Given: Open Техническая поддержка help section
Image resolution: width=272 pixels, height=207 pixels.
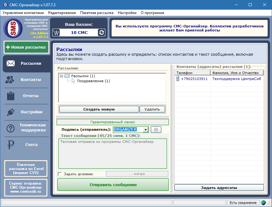Looking at the screenshot, I should [26, 128].
